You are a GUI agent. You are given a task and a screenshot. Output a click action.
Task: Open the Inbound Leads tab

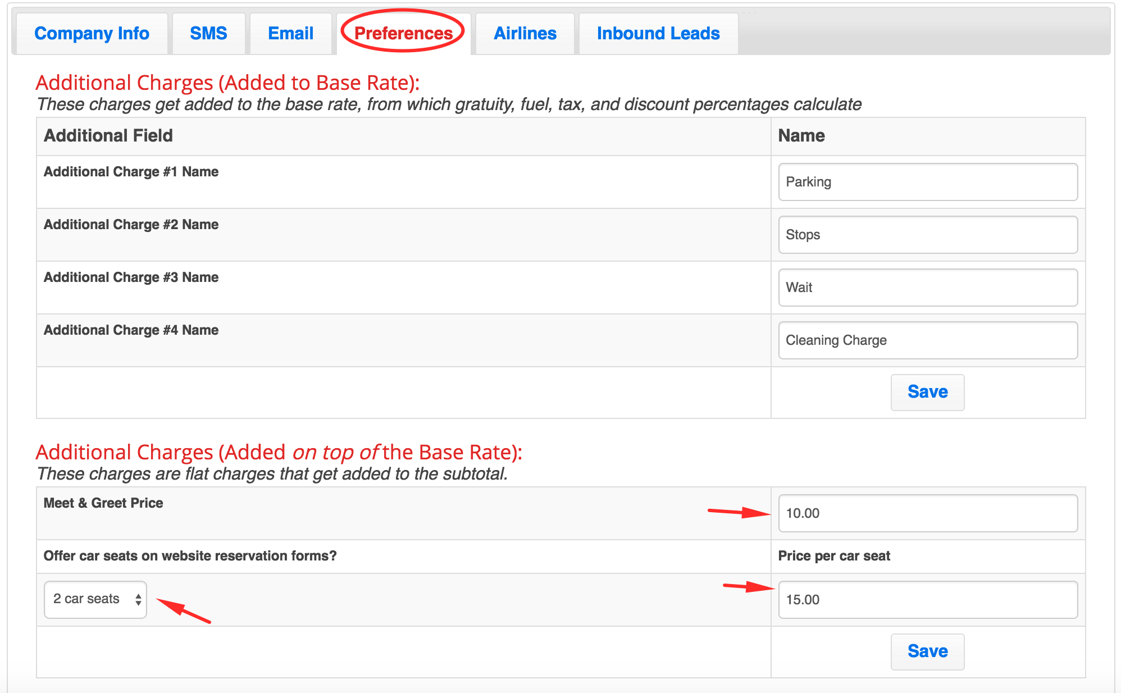click(x=658, y=34)
